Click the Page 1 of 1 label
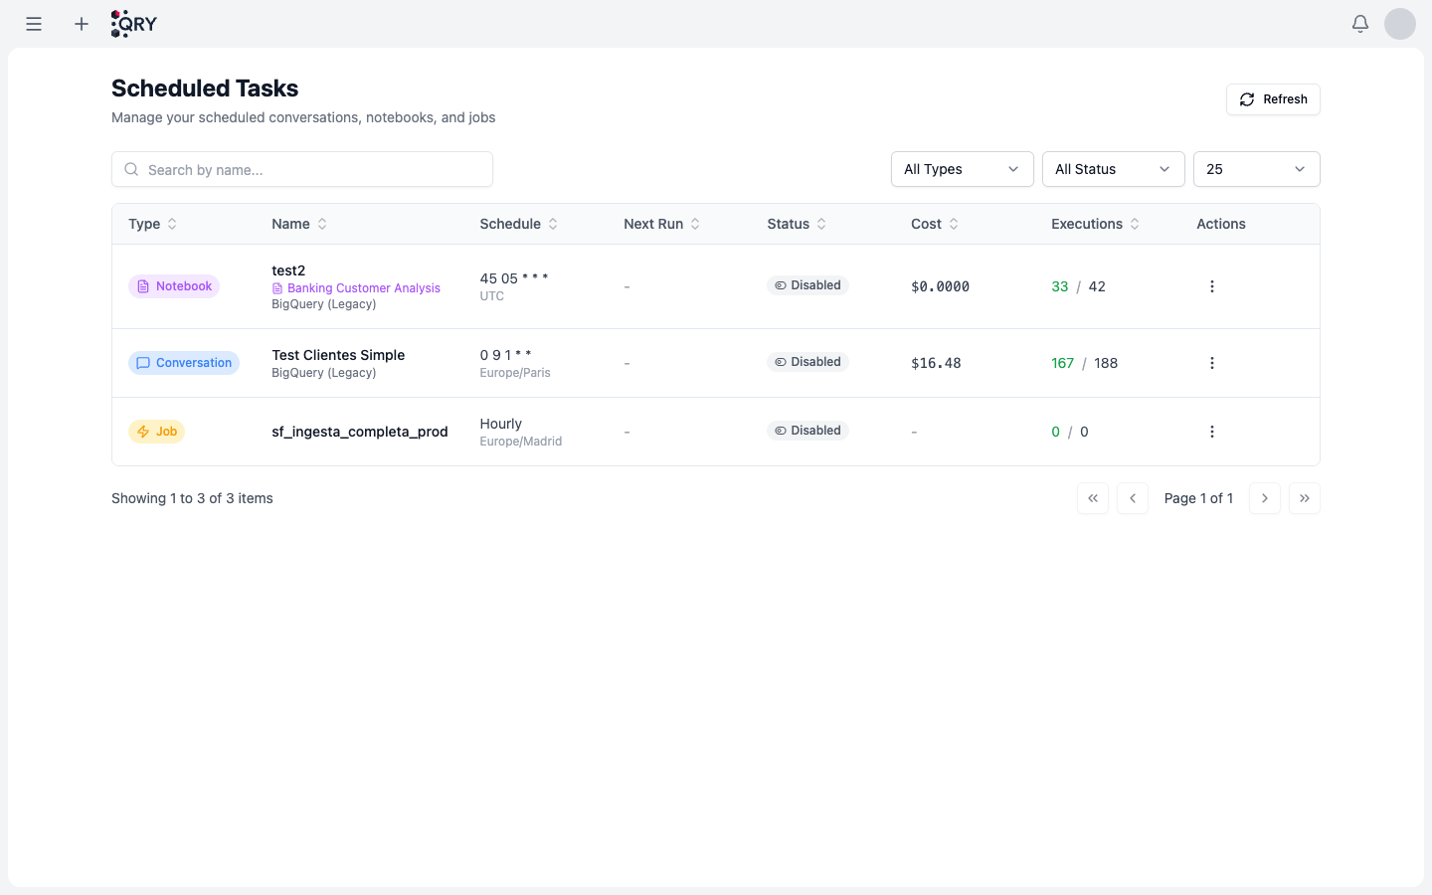This screenshot has width=1432, height=895. tap(1198, 498)
